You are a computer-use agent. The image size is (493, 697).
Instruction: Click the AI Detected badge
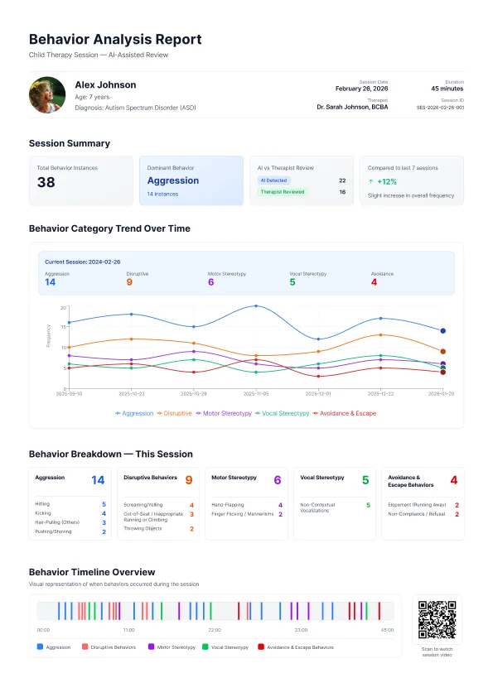[x=274, y=180]
